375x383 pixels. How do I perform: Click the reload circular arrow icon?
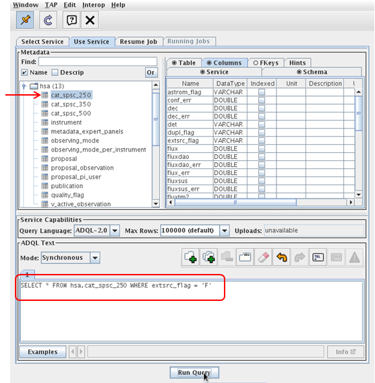48,20
